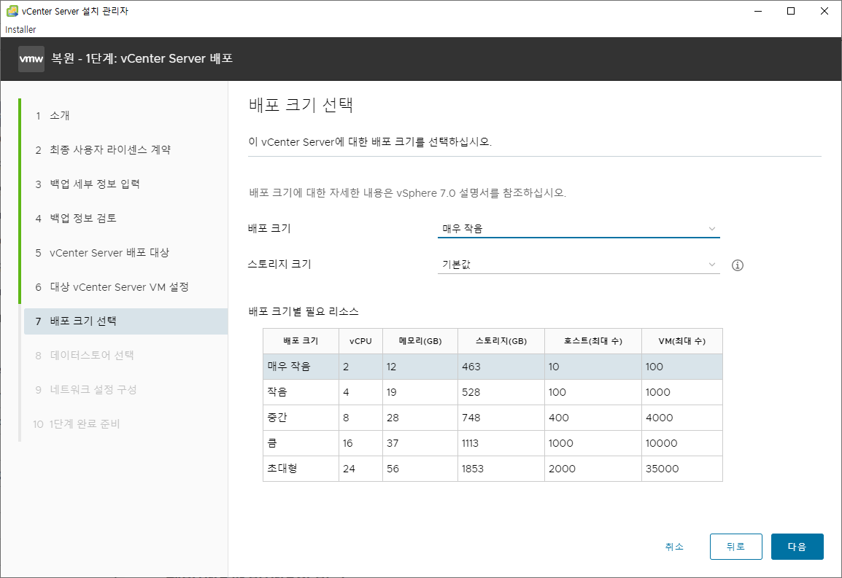Click the 다음 next button

[797, 547]
